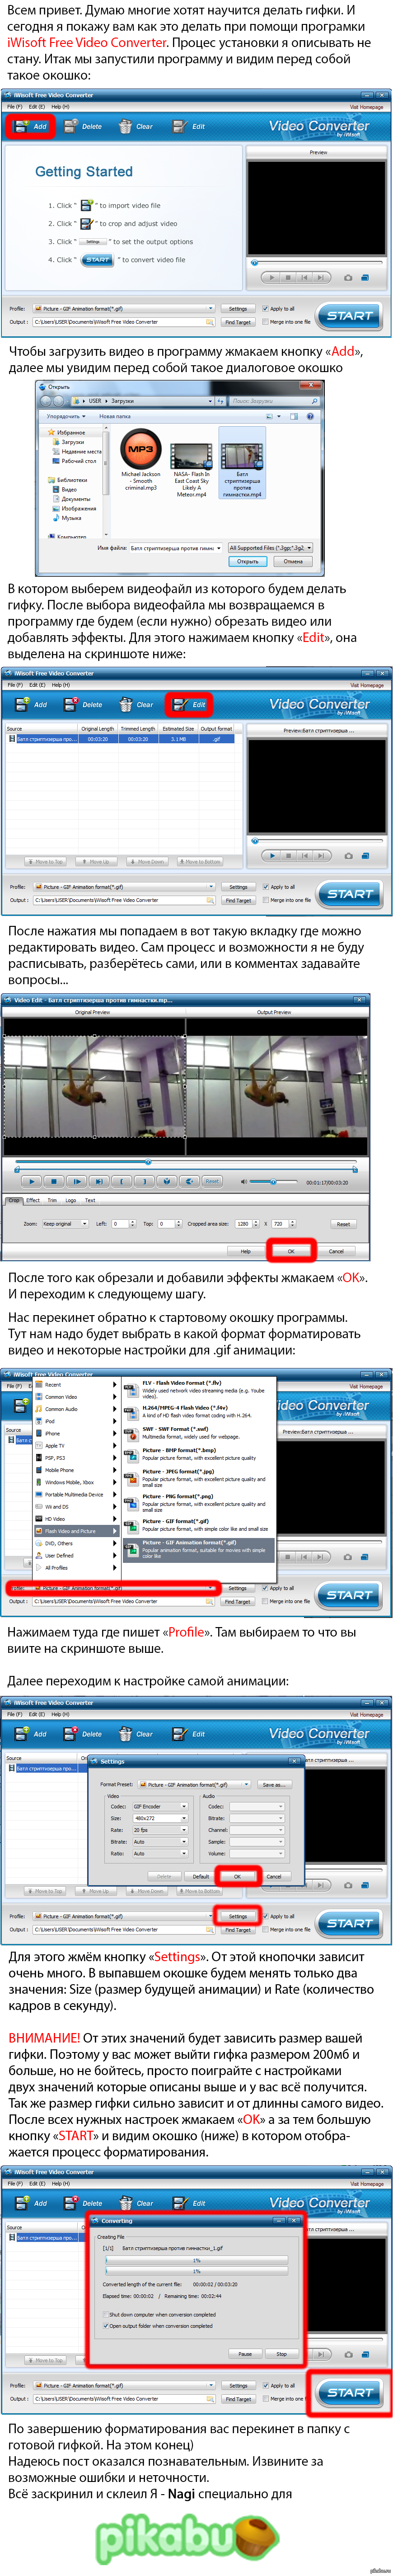Pick Mobile Phone in the profile menu

(59, 1470)
